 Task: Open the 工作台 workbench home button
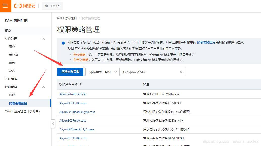click(52, 6)
